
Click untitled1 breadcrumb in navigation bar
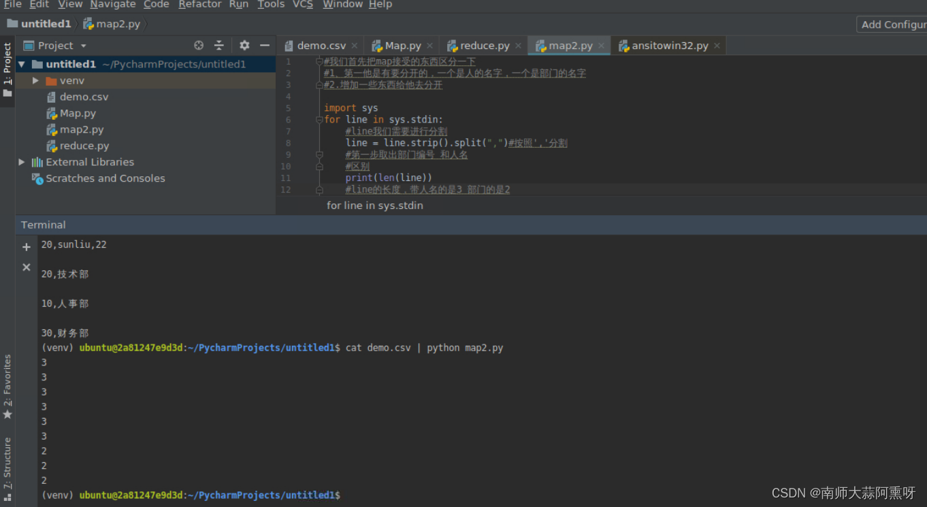[39, 24]
